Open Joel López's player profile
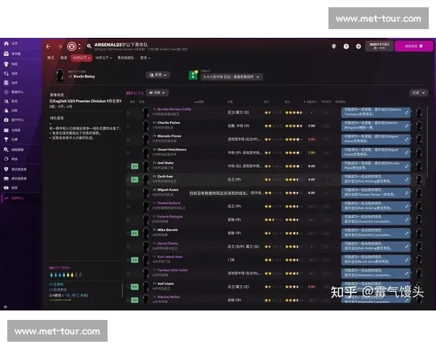 (x=166, y=284)
